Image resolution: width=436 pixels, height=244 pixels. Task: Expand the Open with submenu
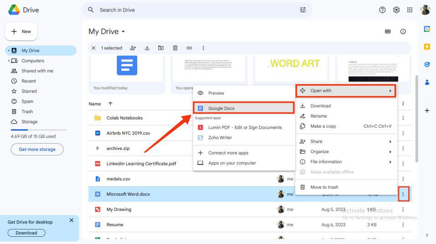click(x=346, y=91)
